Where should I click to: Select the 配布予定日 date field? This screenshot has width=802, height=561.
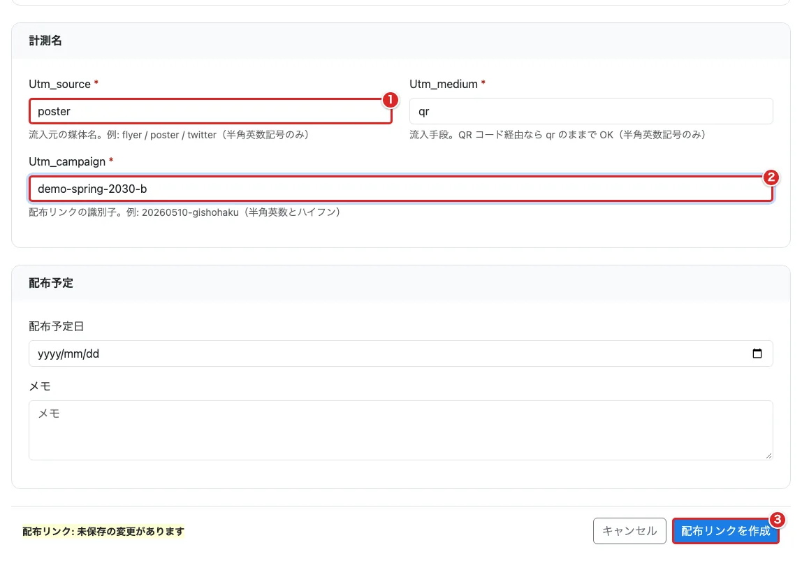coord(400,354)
